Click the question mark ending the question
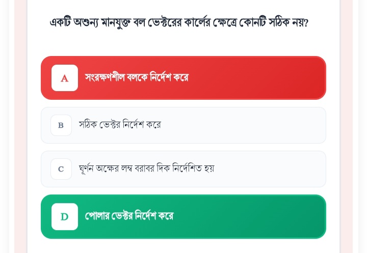Image resolution: width=367 pixels, height=253 pixels. (x=306, y=23)
